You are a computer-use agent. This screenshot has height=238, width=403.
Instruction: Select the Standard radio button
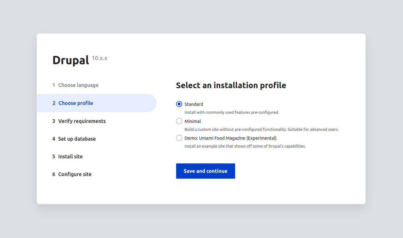click(x=179, y=104)
